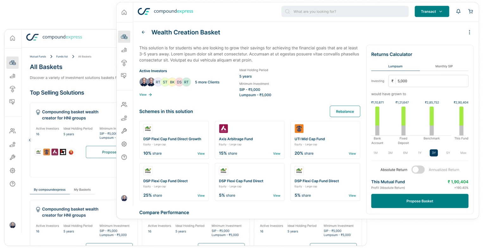
Task: Open Home icon in front window sidebar
Action: [124, 12]
